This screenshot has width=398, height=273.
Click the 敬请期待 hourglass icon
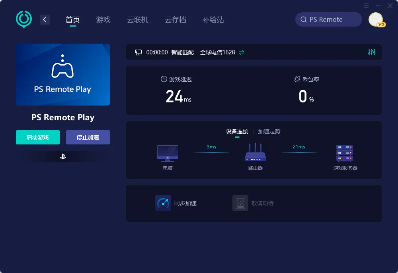click(240, 203)
